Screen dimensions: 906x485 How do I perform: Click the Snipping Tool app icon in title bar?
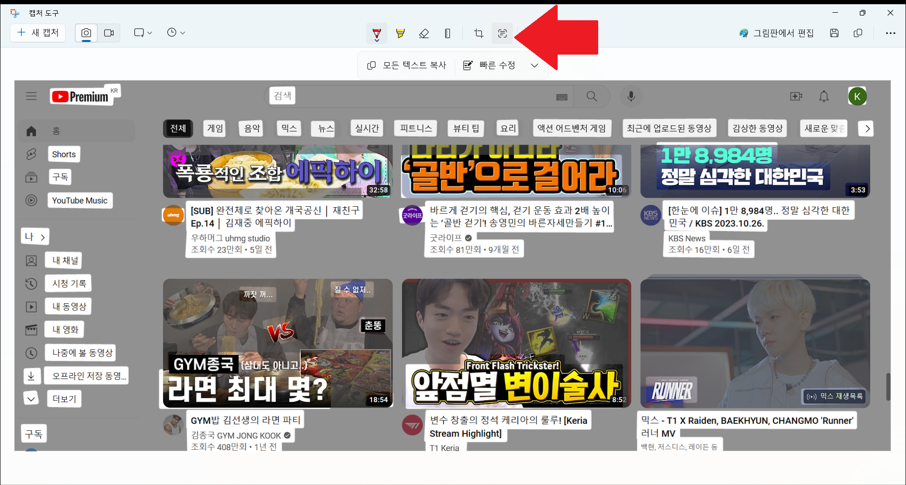[x=15, y=13]
